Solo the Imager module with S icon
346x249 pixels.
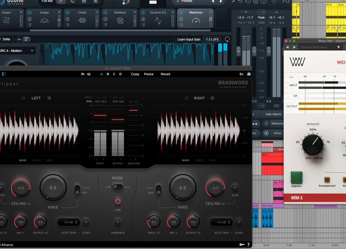click(30, 19)
